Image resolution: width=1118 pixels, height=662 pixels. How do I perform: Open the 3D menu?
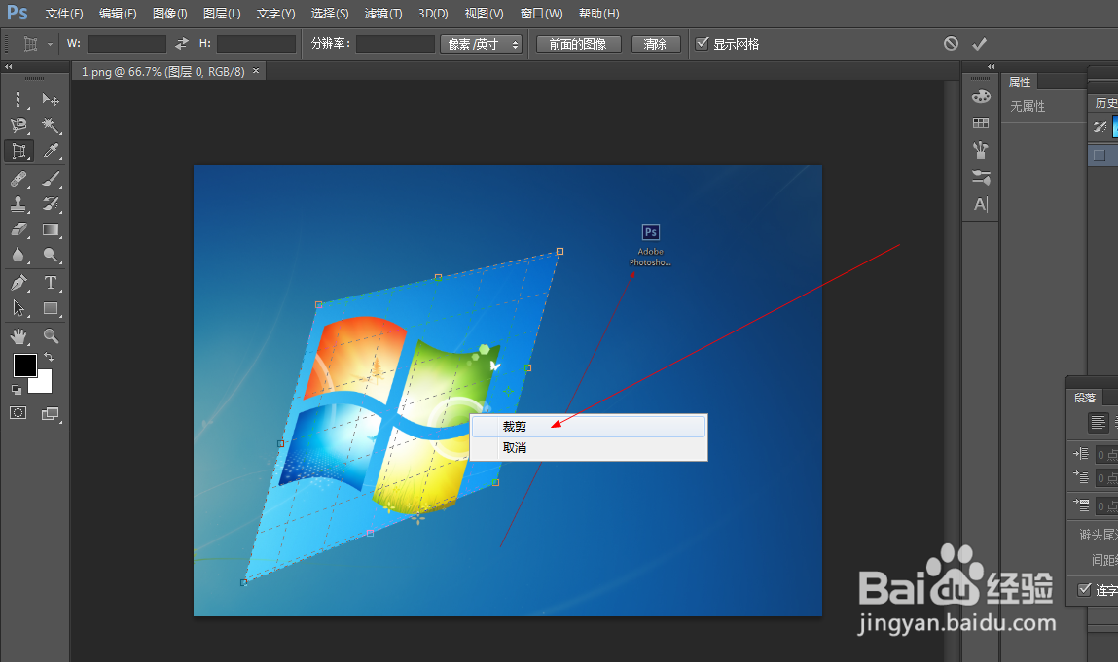[x=433, y=14]
